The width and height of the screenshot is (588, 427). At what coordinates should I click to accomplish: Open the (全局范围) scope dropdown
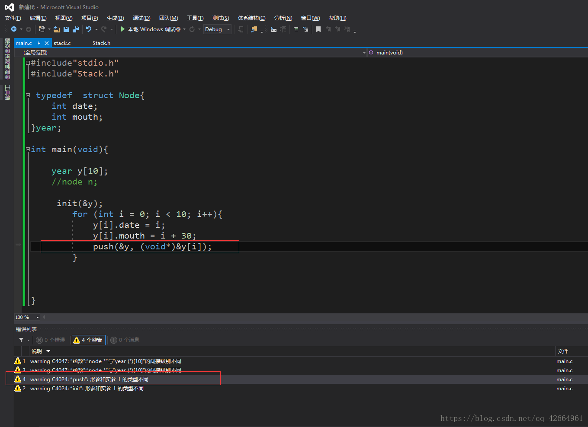click(x=191, y=52)
